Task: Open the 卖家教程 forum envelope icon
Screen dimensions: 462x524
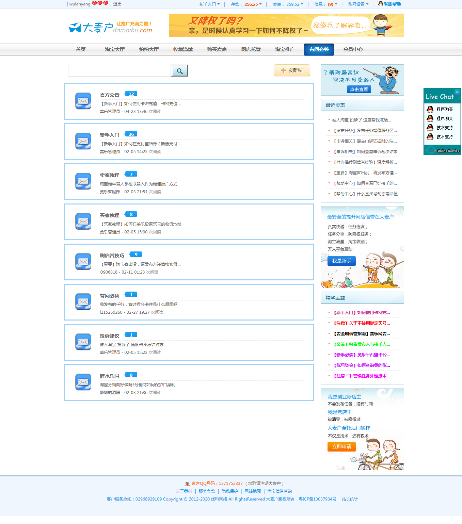Action: pyautogui.click(x=83, y=181)
